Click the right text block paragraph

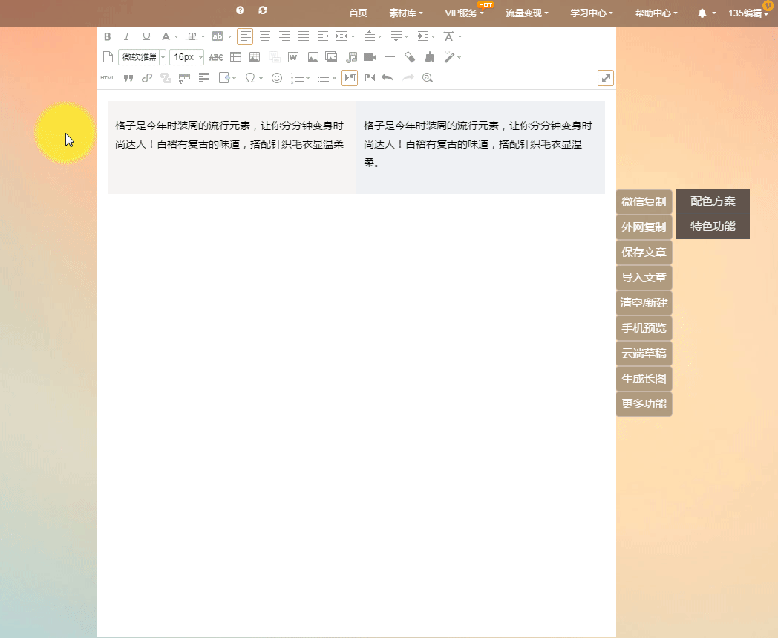(479, 144)
